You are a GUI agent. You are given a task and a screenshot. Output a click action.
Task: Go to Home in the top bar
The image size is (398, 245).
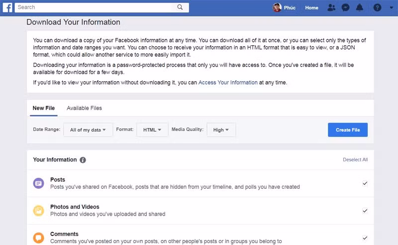pyautogui.click(x=312, y=7)
